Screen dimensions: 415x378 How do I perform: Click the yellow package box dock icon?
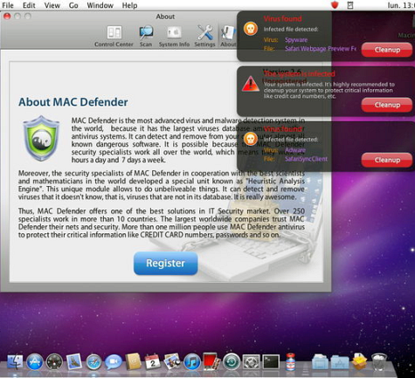[x=360, y=361]
